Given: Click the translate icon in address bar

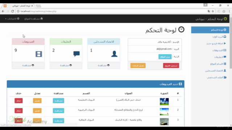Looking at the screenshot, I should (x=209, y=11).
